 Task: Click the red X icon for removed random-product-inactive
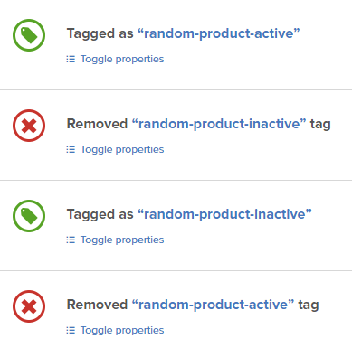[29, 126]
